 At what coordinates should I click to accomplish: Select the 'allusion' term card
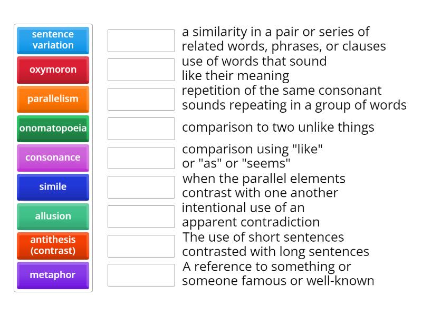(53, 216)
